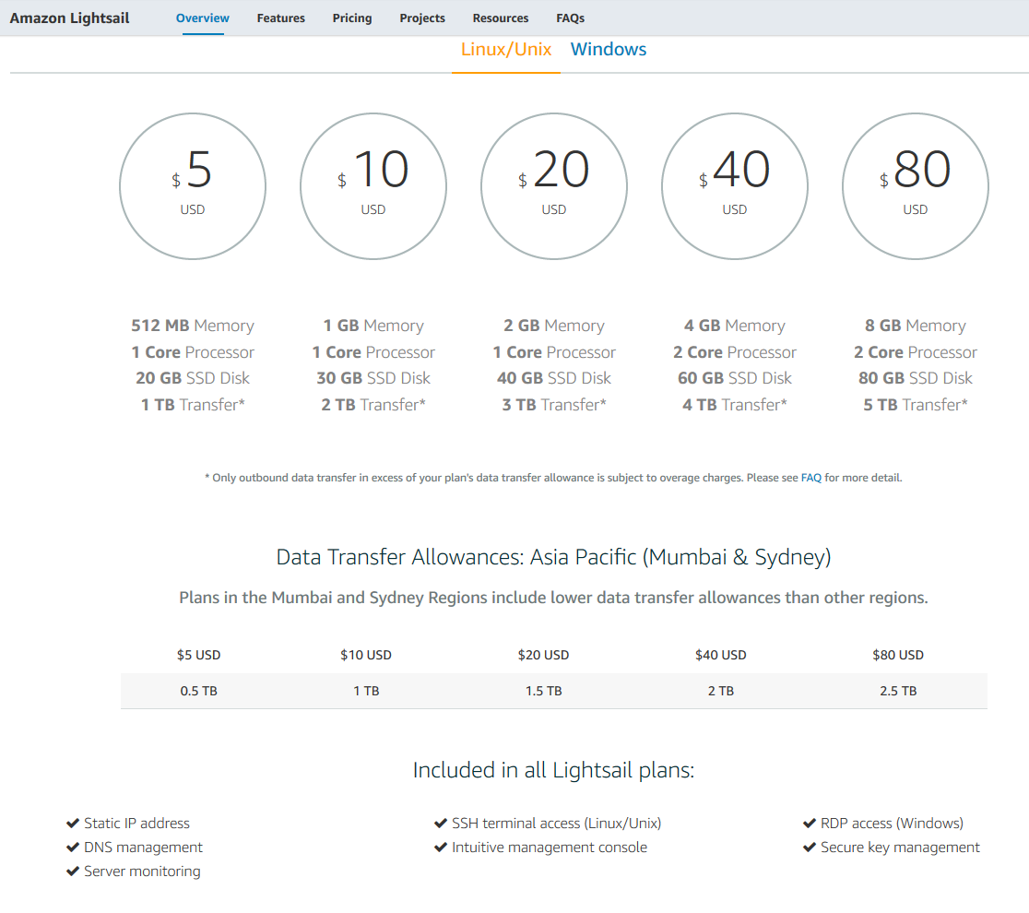
Task: Click the $5 USD plan circle
Action: (x=193, y=187)
